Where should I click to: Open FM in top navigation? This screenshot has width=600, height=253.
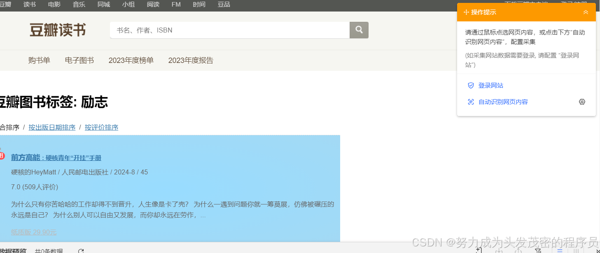pos(176,5)
